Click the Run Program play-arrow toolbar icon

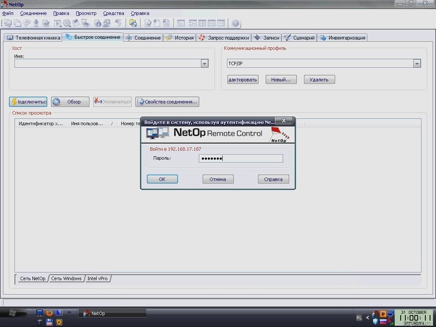(57, 23)
